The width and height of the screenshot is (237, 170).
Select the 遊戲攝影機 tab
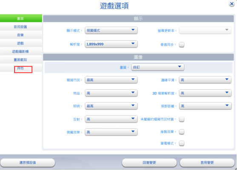coord(21,51)
